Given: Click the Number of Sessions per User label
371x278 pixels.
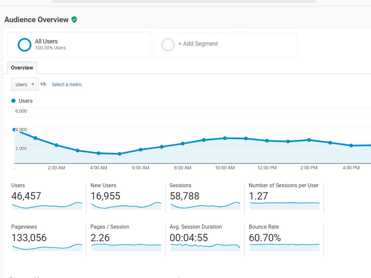Looking at the screenshot, I should [284, 185].
